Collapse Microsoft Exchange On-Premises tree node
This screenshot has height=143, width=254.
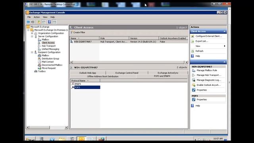coord(28,30)
